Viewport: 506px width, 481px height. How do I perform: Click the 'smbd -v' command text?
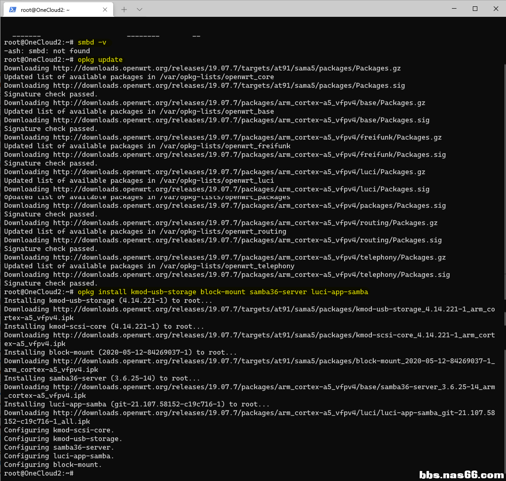92,42
